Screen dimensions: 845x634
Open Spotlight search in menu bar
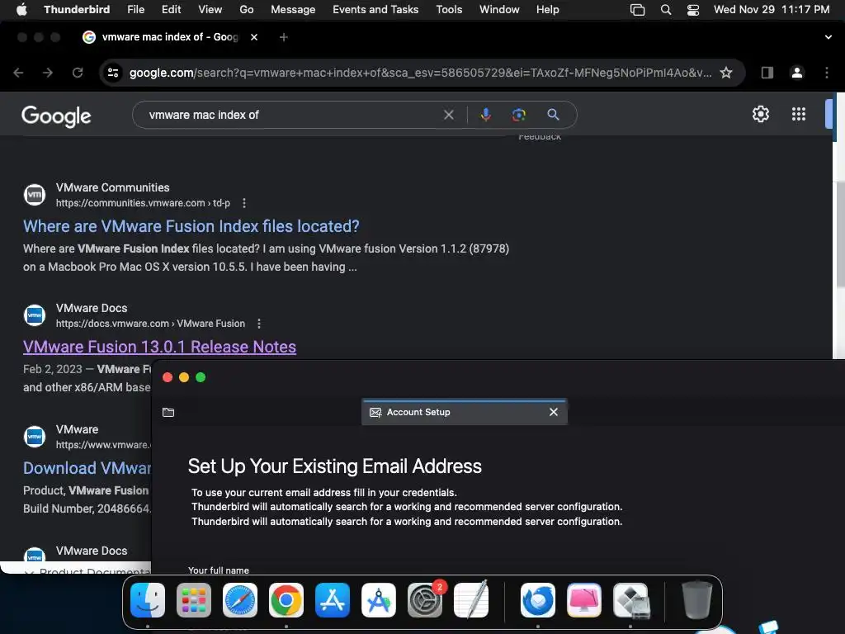[x=666, y=10]
